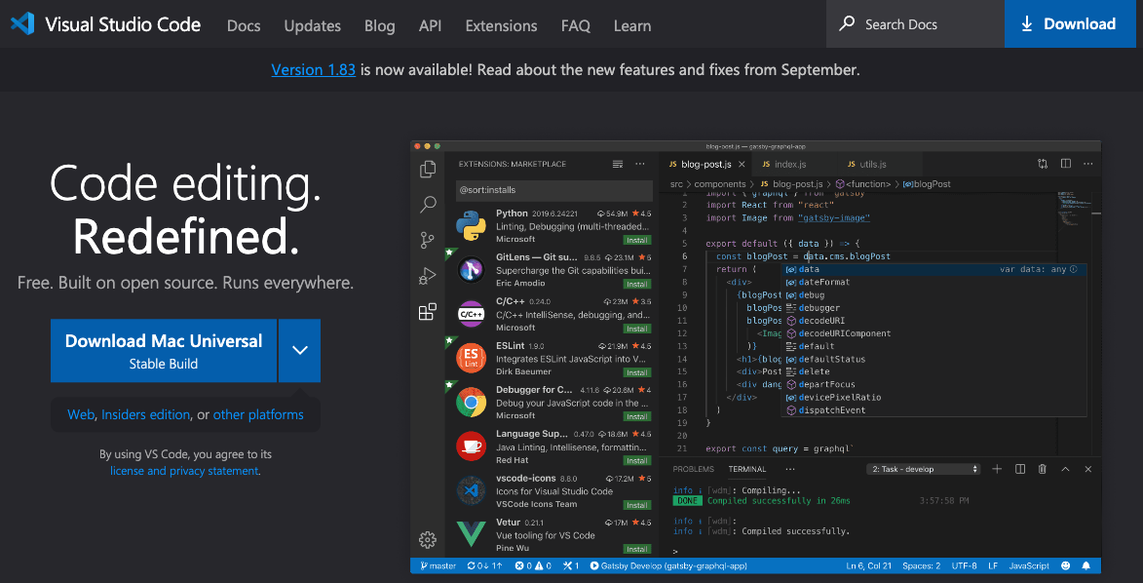
Task: Open Extensions in the top navigation
Action: coord(502,25)
